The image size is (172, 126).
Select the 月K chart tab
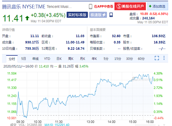(82, 59)
